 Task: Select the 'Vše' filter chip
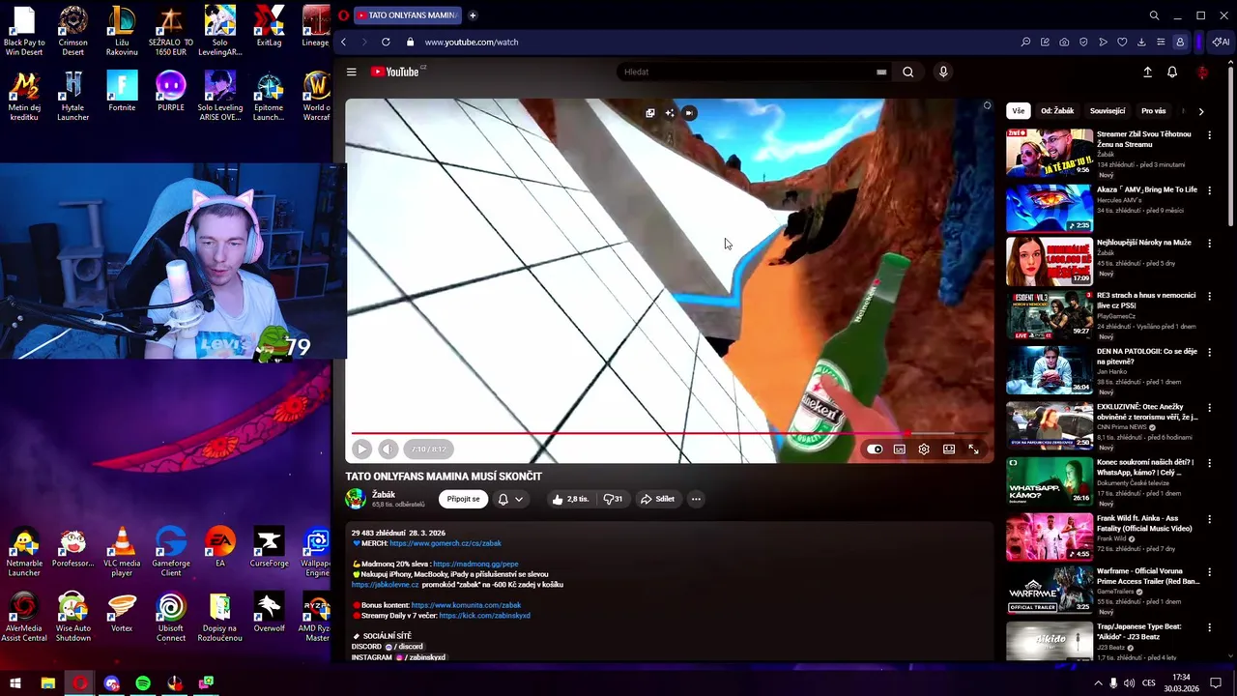point(1018,111)
